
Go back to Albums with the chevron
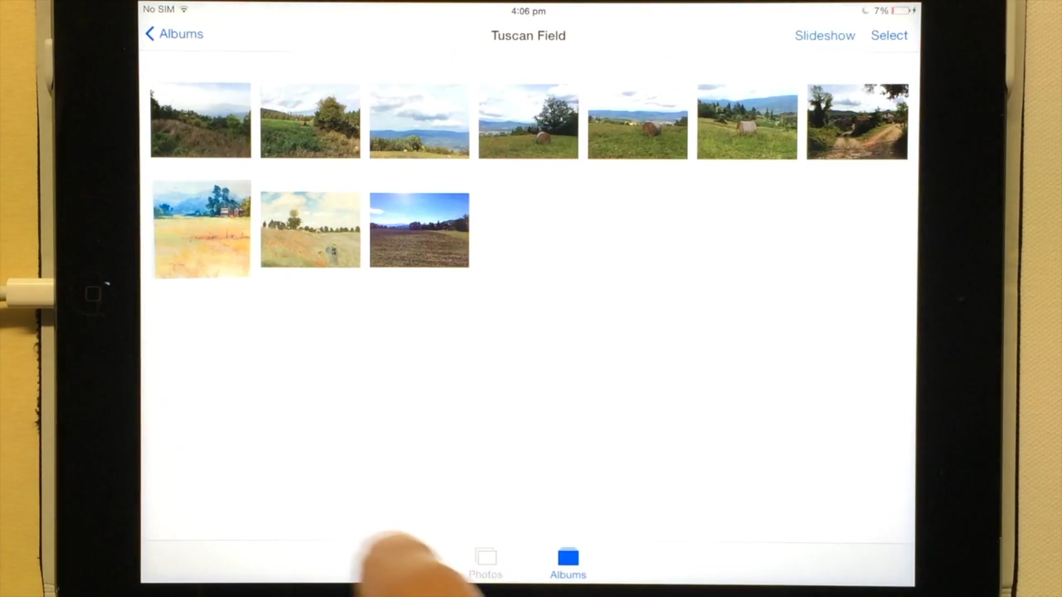pyautogui.click(x=149, y=34)
